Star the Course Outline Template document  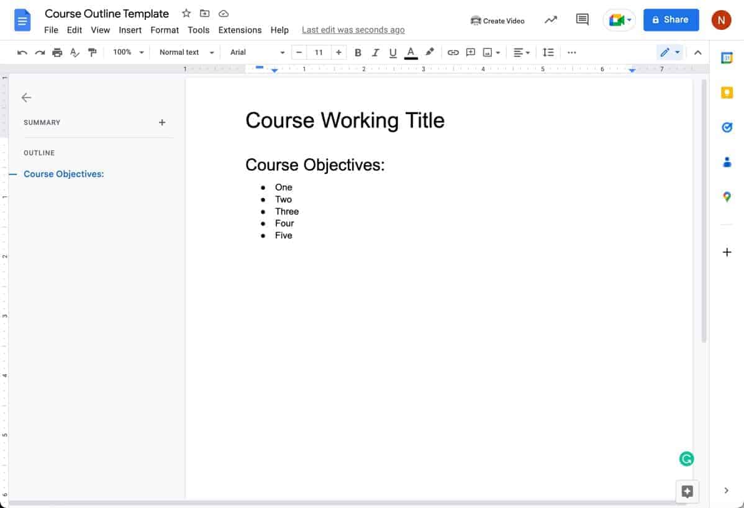click(x=186, y=13)
